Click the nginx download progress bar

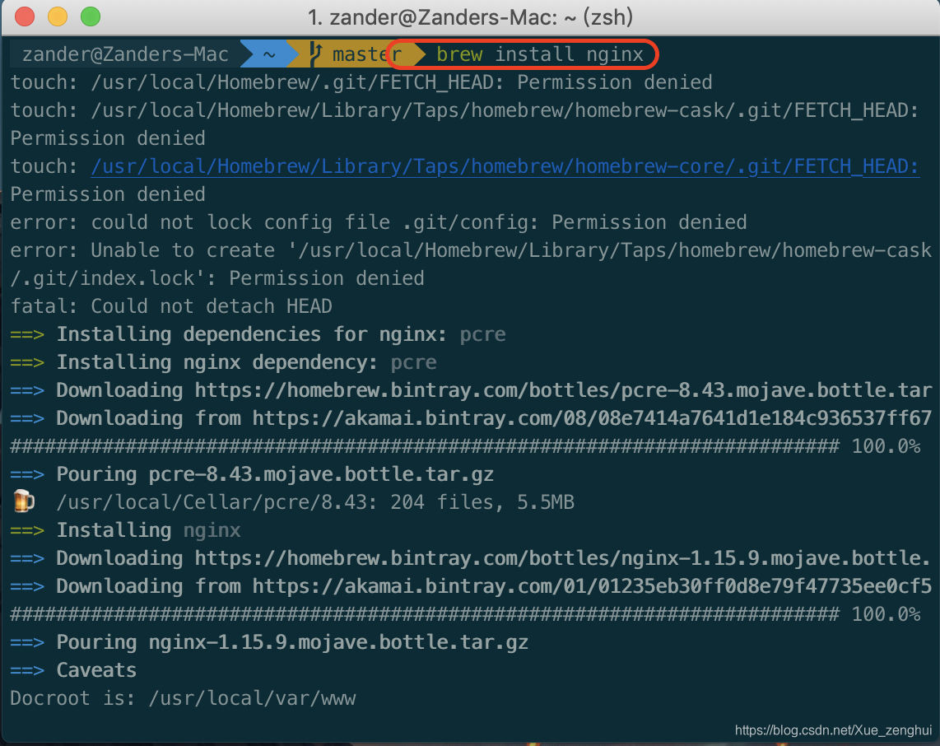point(425,614)
